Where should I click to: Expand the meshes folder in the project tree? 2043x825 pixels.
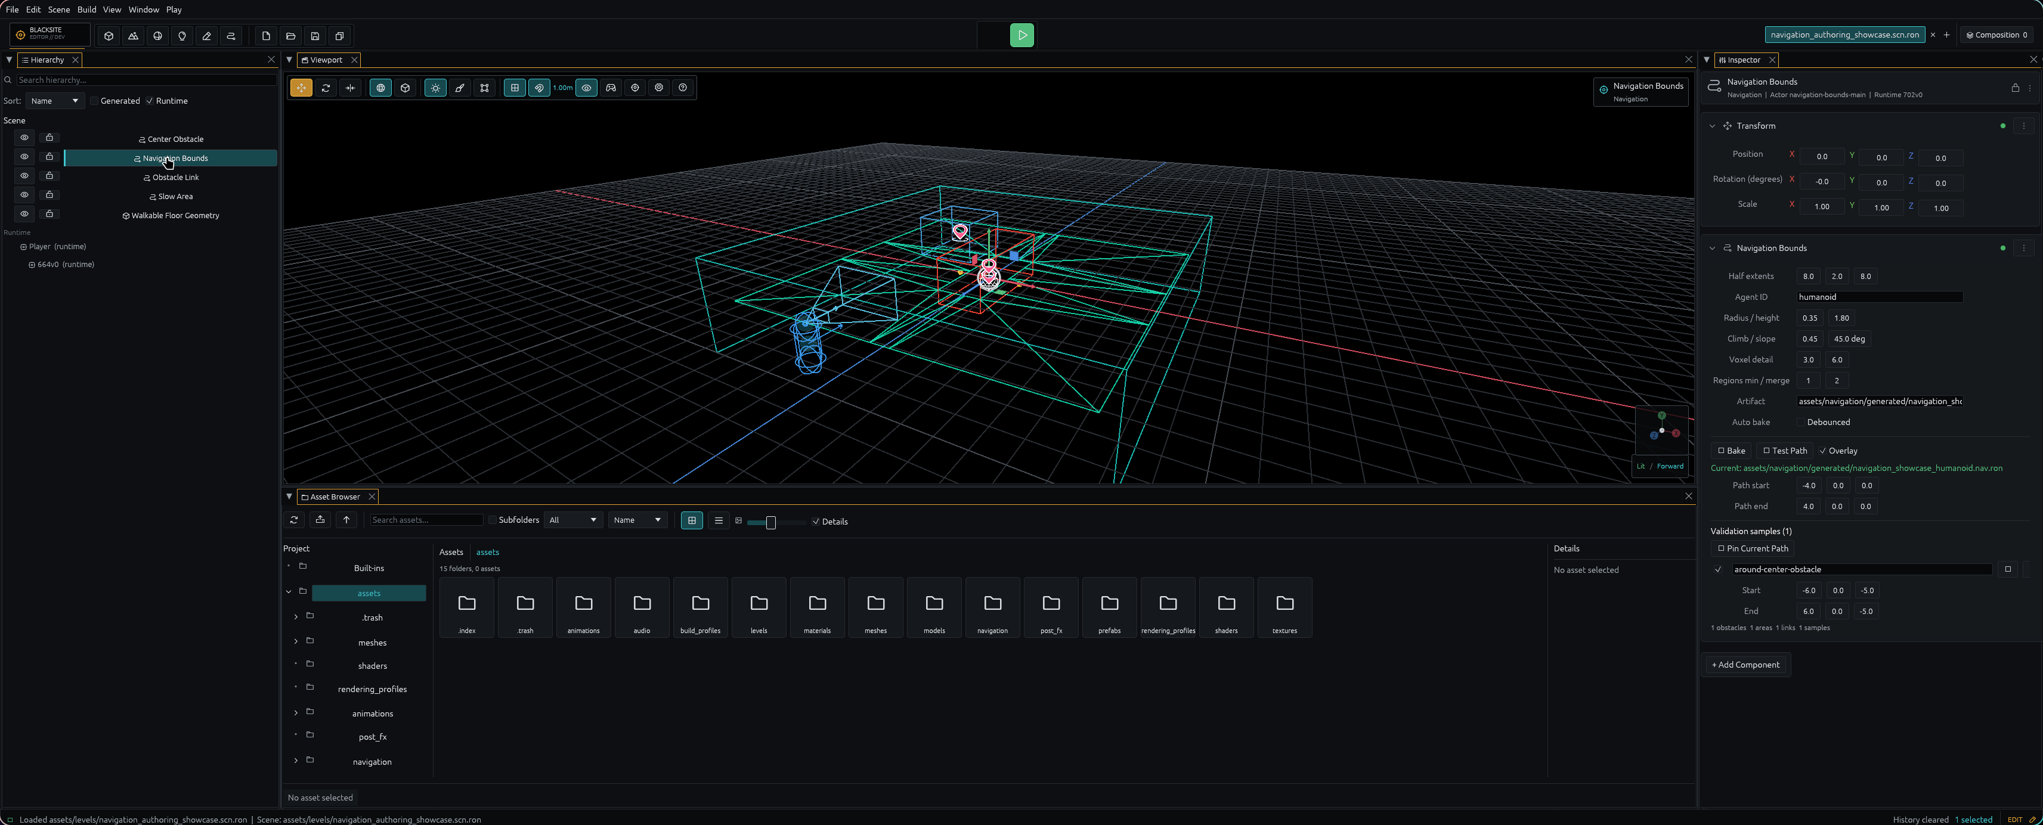(296, 641)
